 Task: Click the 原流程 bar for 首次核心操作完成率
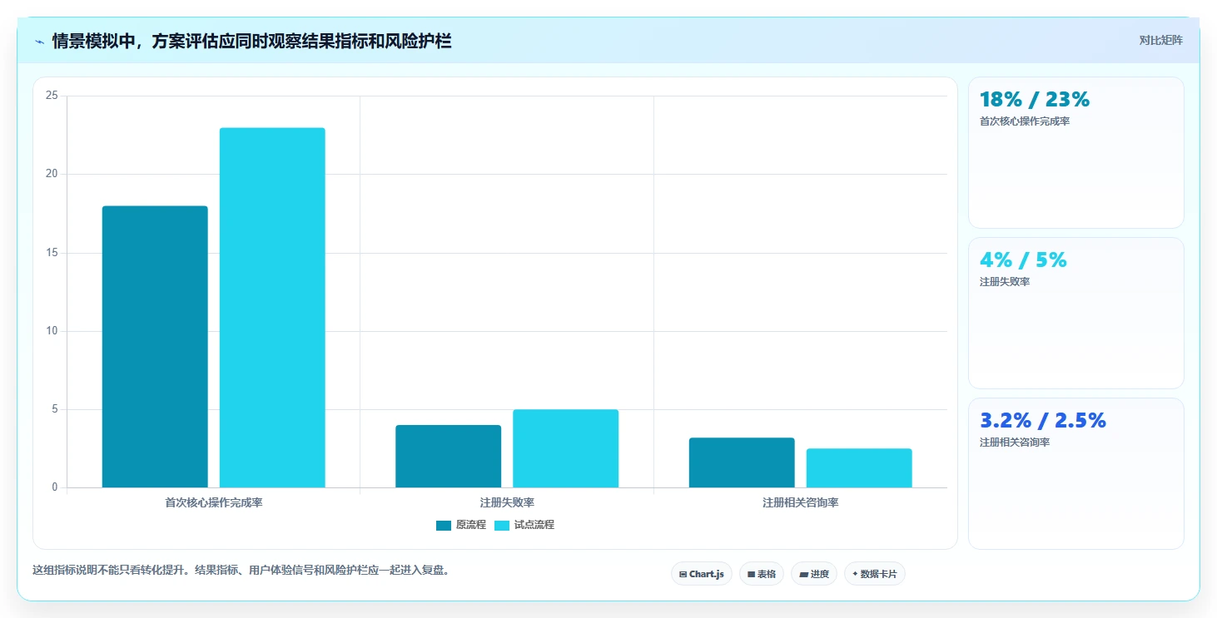[155, 347]
